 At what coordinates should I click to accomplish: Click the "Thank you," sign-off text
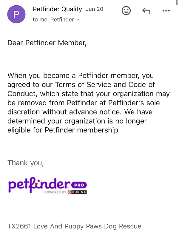pos(25,163)
